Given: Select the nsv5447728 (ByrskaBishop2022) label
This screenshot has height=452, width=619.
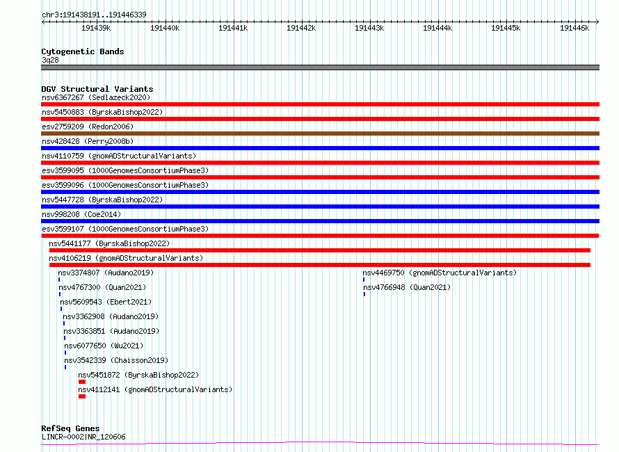Looking at the screenshot, I should [102, 200].
